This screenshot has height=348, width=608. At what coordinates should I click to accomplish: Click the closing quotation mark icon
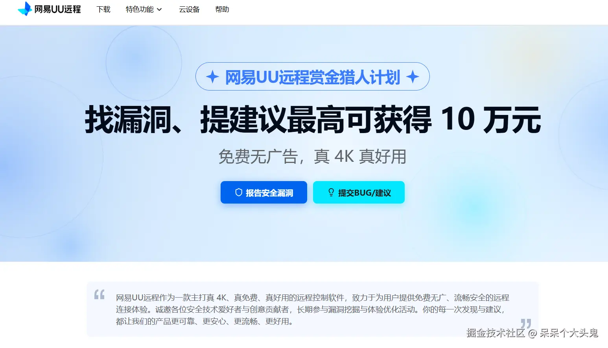[526, 324]
